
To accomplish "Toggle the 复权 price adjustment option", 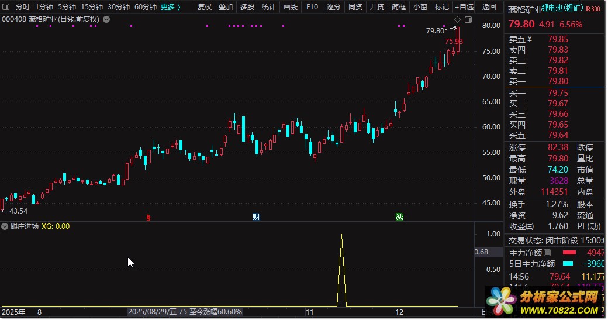I will tap(205, 7).
